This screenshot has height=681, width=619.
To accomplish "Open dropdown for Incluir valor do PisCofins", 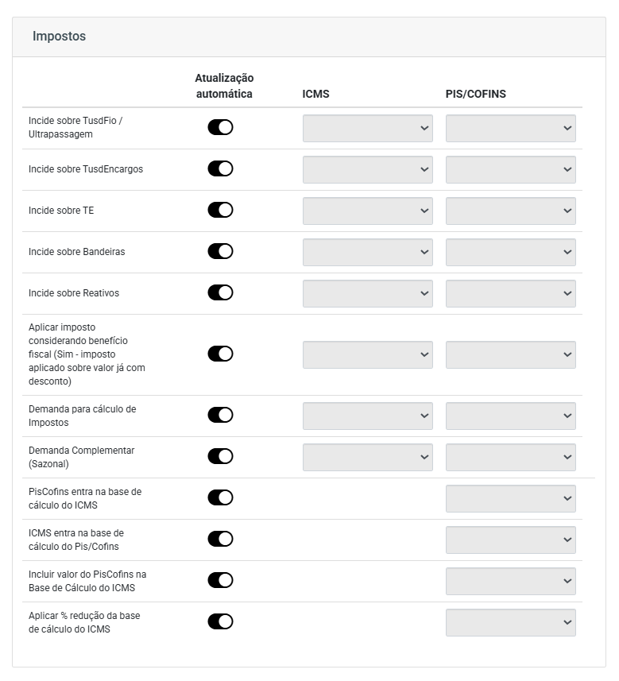I will pos(510,581).
